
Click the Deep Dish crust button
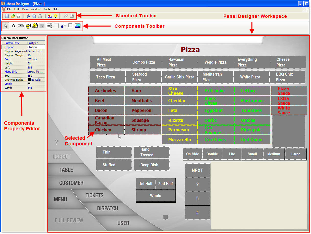(151, 165)
